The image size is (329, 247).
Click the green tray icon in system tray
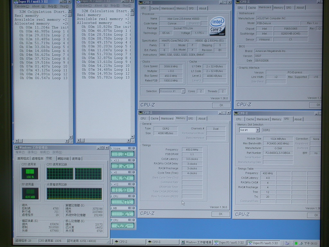click(x=296, y=243)
